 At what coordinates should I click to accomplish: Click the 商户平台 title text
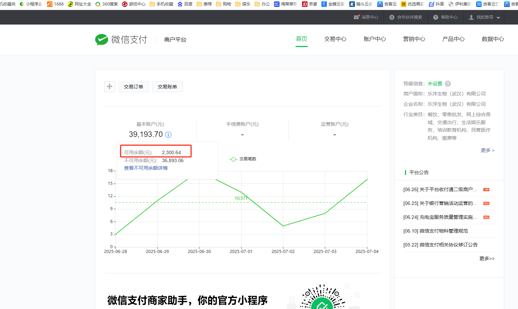175,40
